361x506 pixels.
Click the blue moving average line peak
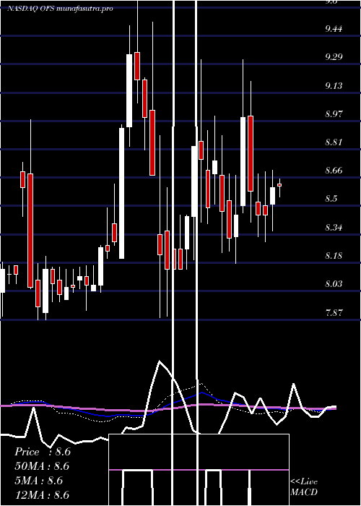pyautogui.click(x=201, y=393)
